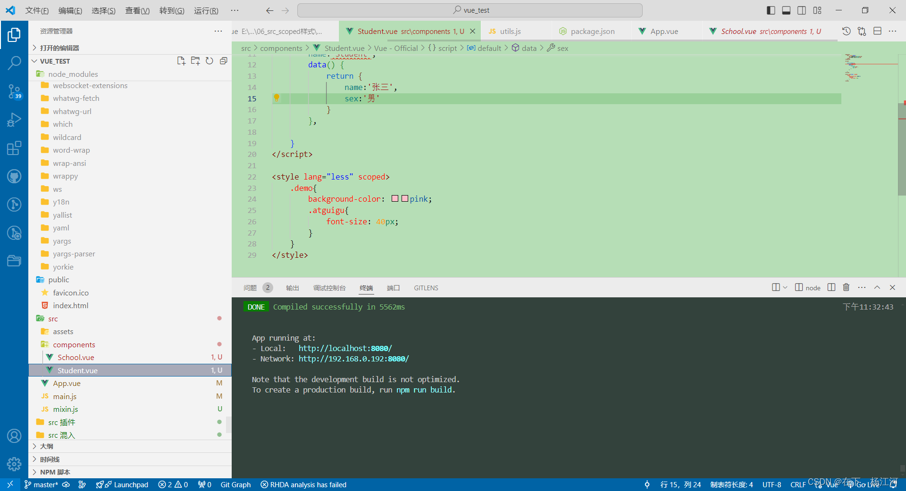This screenshot has width=906, height=491.
Task: Open editor more actions menu
Action: tap(892, 31)
